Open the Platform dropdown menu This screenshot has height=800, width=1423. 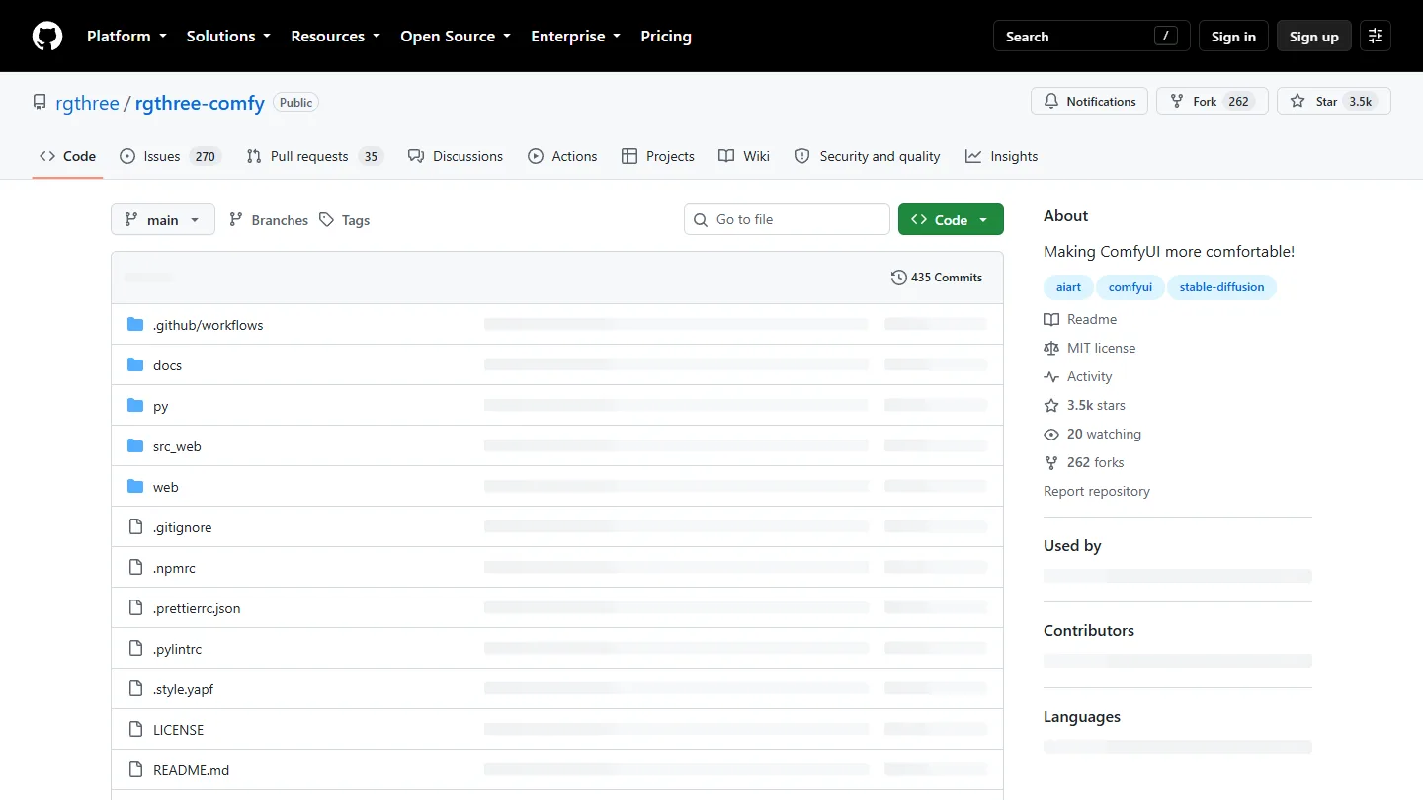tap(126, 37)
